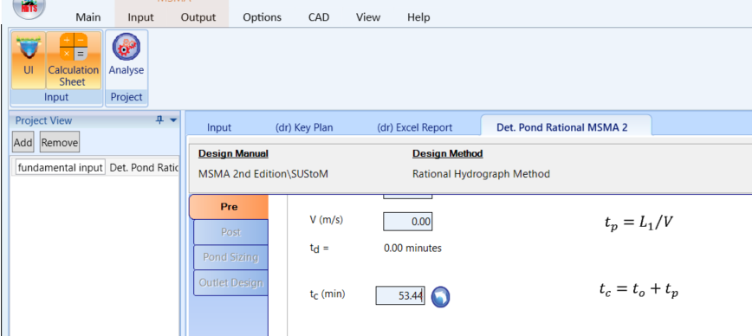Open the Project View dropdown arrow
The image size is (752, 336).
tap(173, 120)
